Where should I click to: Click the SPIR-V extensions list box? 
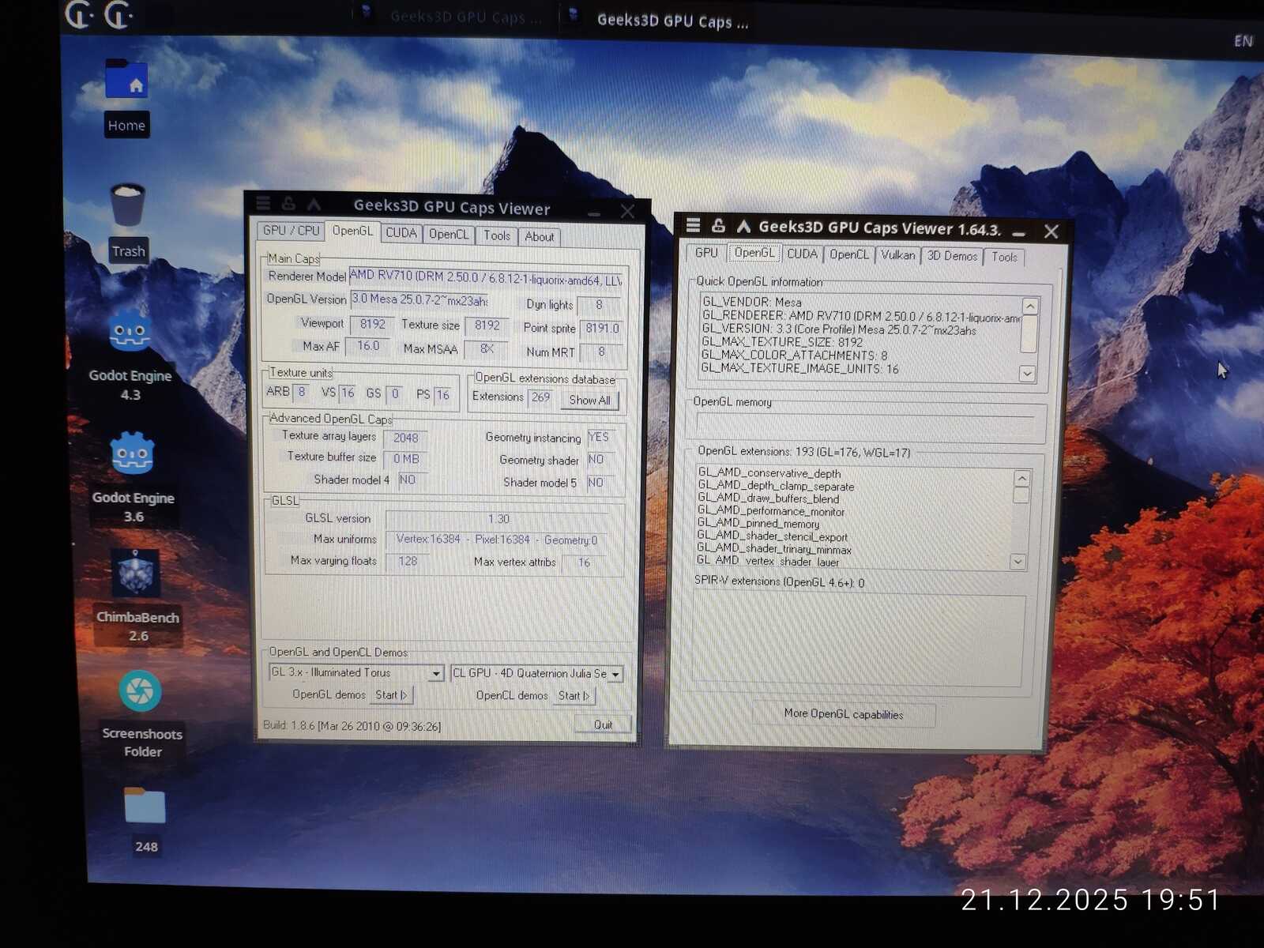(x=860, y=638)
